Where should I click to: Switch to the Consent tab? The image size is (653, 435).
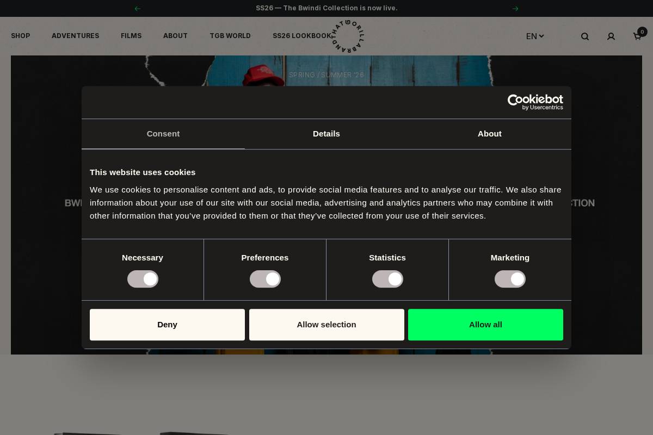[x=163, y=134]
